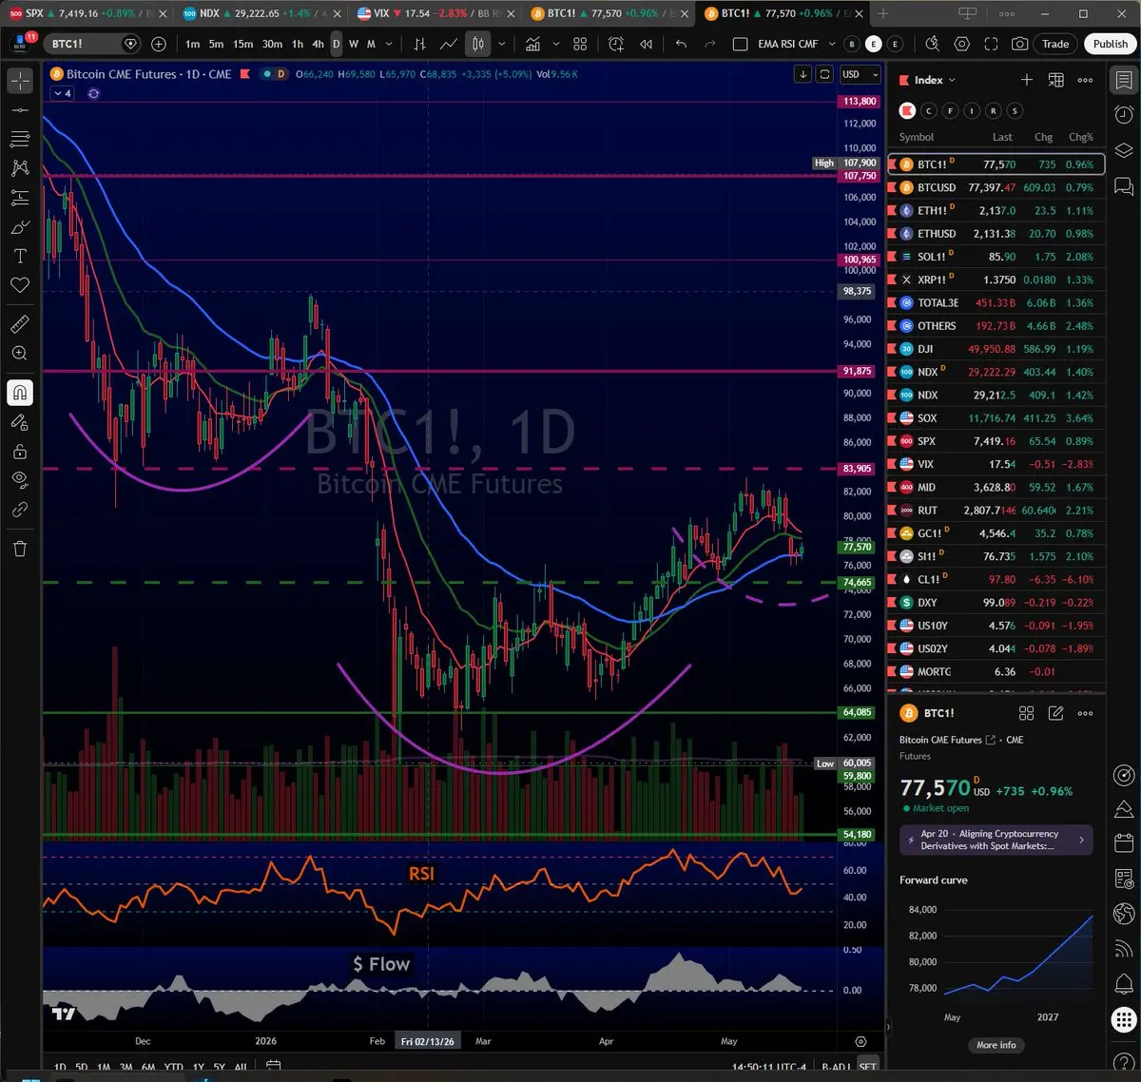Click the Publish button
The image size is (1141, 1082).
pyautogui.click(x=1110, y=44)
